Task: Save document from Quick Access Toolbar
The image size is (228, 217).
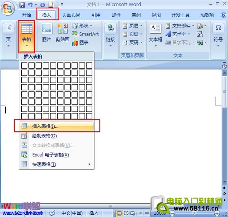Action: (22, 5)
